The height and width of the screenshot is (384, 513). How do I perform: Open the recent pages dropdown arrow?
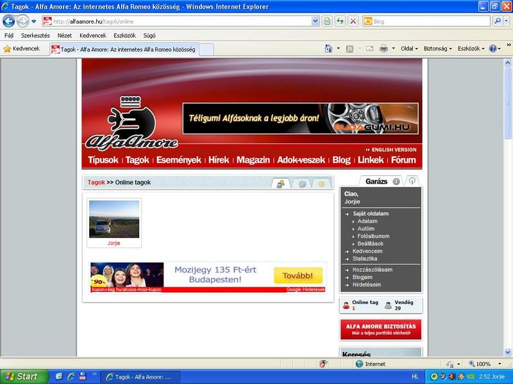(x=34, y=22)
